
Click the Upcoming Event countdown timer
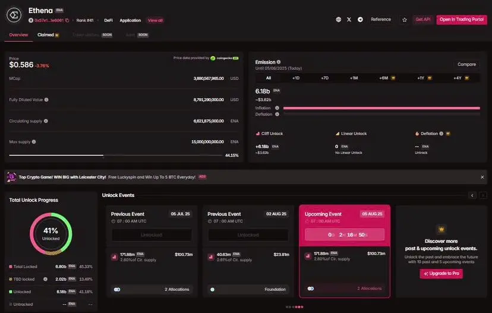click(345, 234)
